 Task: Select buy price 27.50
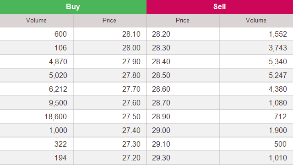[x=131, y=117]
